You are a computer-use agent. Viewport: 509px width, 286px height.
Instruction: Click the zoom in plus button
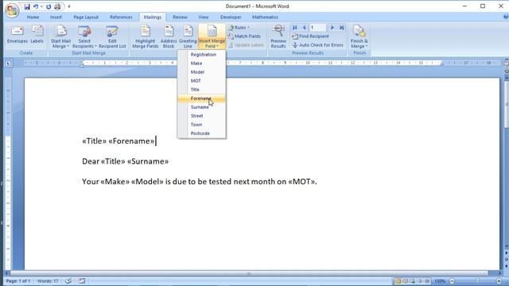coord(499,281)
